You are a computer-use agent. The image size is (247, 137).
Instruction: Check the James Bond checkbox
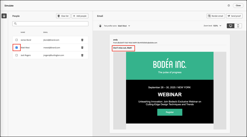[x=16, y=40]
